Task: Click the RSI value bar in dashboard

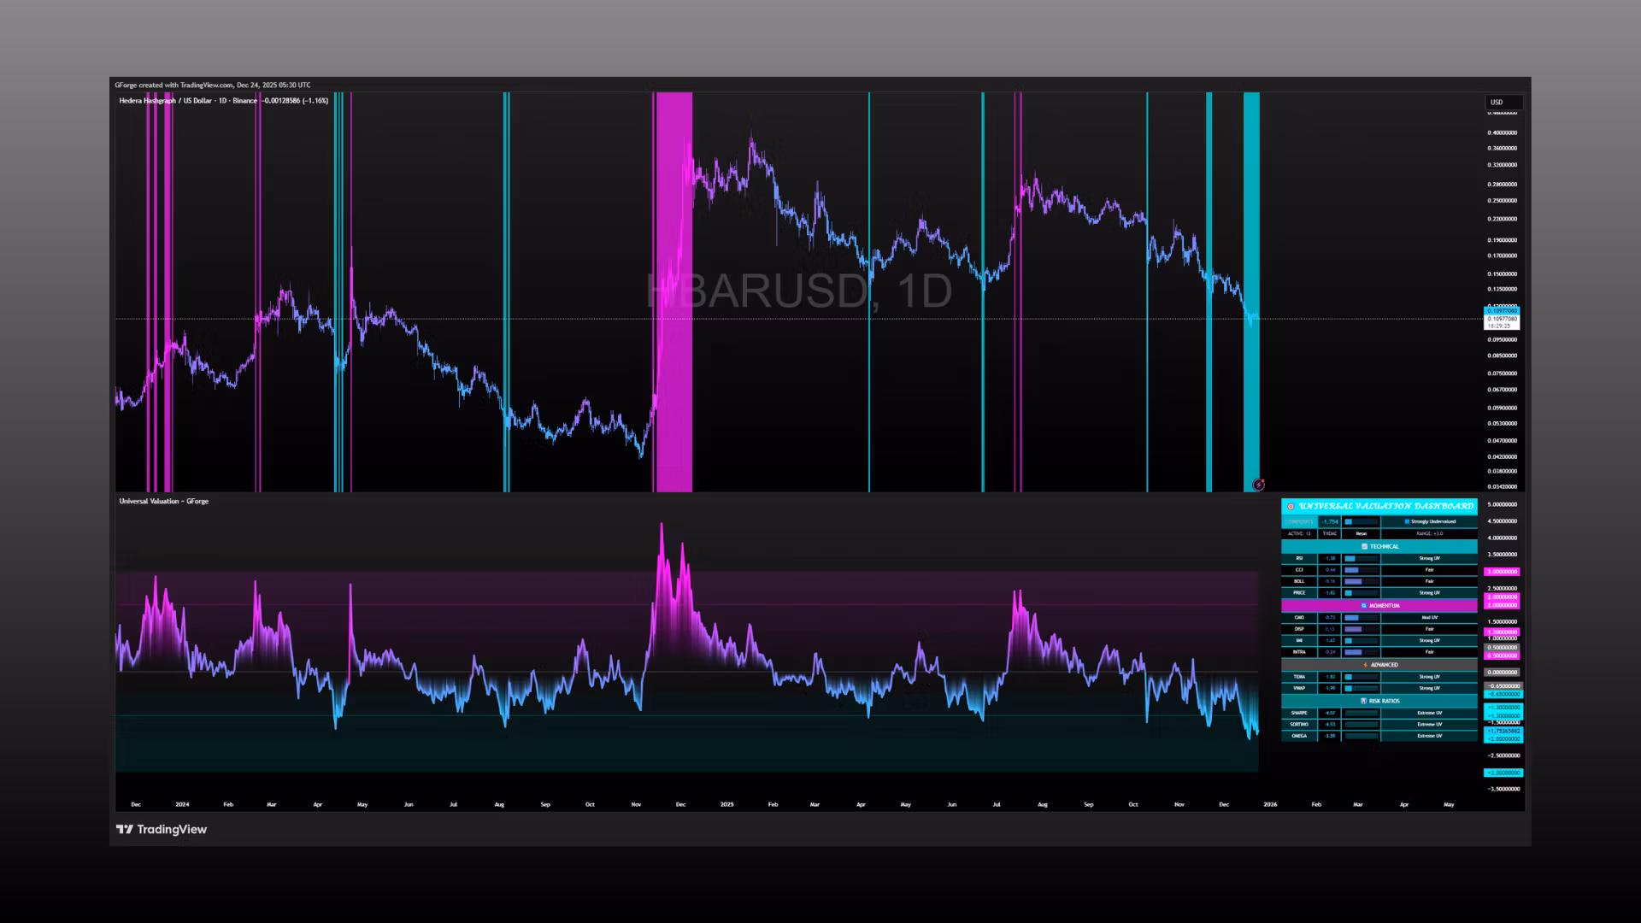Action: pyautogui.click(x=1361, y=558)
